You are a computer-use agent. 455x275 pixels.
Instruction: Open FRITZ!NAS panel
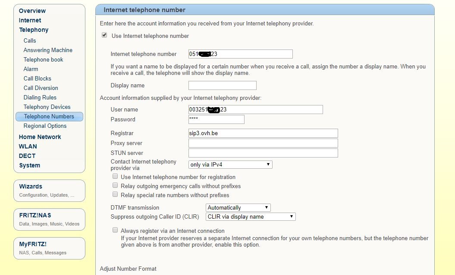coord(35,215)
